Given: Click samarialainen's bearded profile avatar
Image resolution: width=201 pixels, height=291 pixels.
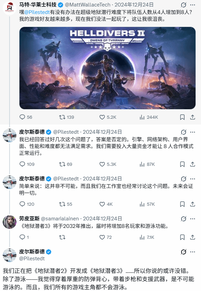Looking at the screenshot, I should [x=10, y=222].
